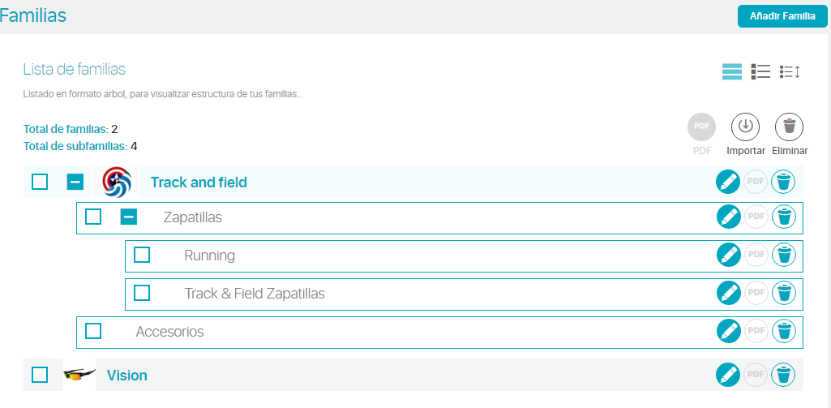
Task: Switch to the stacked rows view icon
Action: [732, 71]
